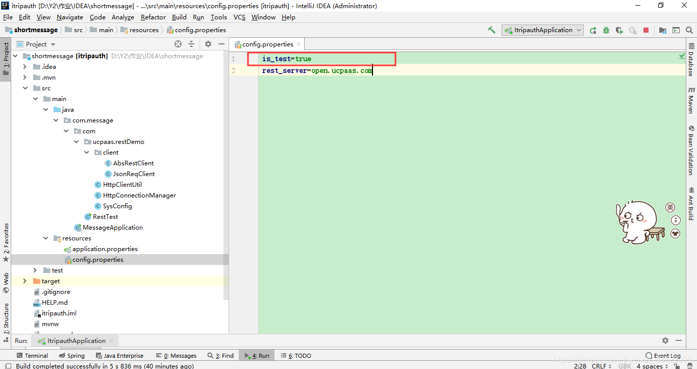
Task: Open the Database tool window
Action: pos(691,60)
